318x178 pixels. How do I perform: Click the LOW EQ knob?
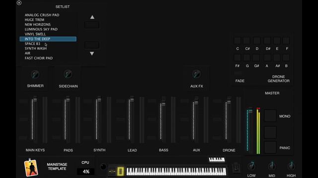point(251,166)
